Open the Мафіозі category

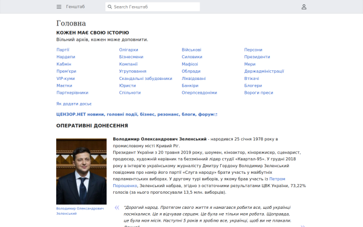[190, 64]
